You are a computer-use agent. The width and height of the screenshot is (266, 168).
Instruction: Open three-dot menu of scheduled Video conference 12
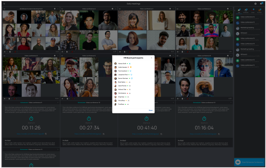tap(231, 103)
